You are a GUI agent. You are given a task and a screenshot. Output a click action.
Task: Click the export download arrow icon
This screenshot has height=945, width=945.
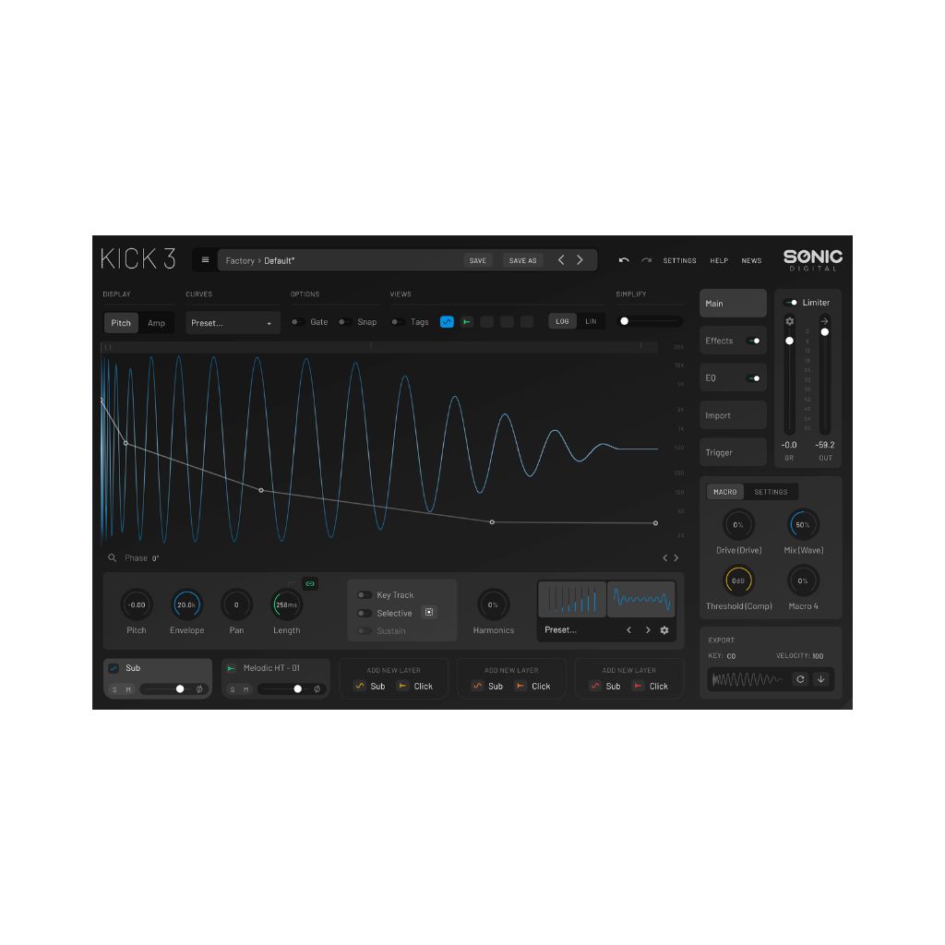pos(820,679)
